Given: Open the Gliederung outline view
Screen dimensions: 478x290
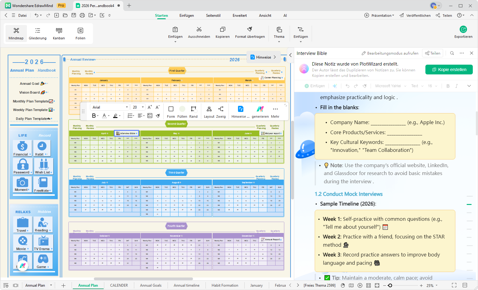Looking at the screenshot, I should pyautogui.click(x=38, y=33).
